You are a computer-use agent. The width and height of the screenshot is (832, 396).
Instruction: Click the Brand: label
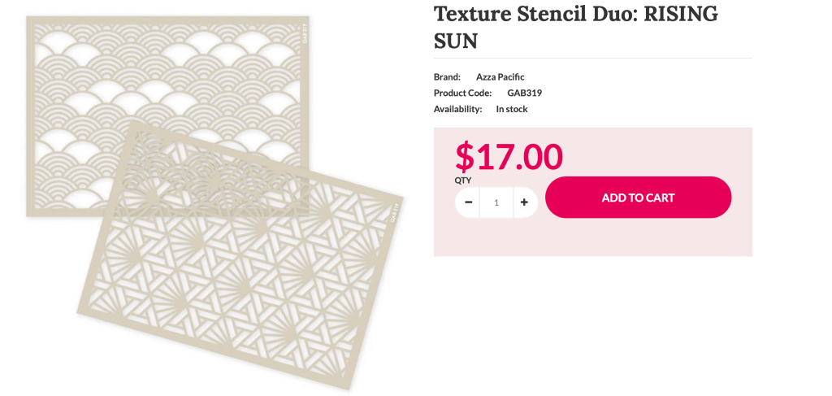click(447, 76)
